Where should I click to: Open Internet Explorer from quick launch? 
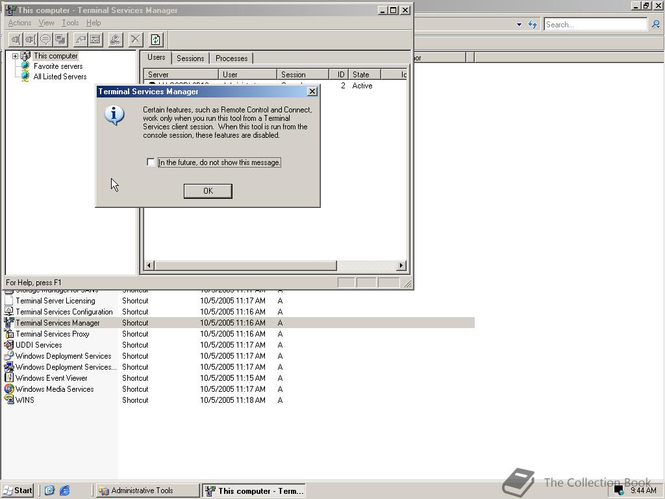[x=65, y=491]
